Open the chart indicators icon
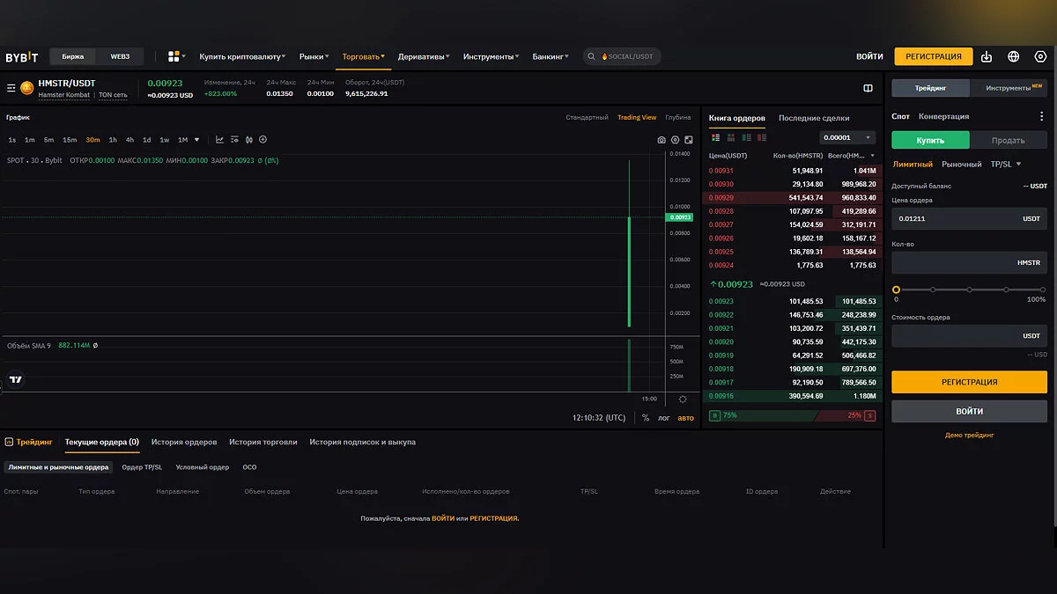The image size is (1057, 594). pos(220,140)
